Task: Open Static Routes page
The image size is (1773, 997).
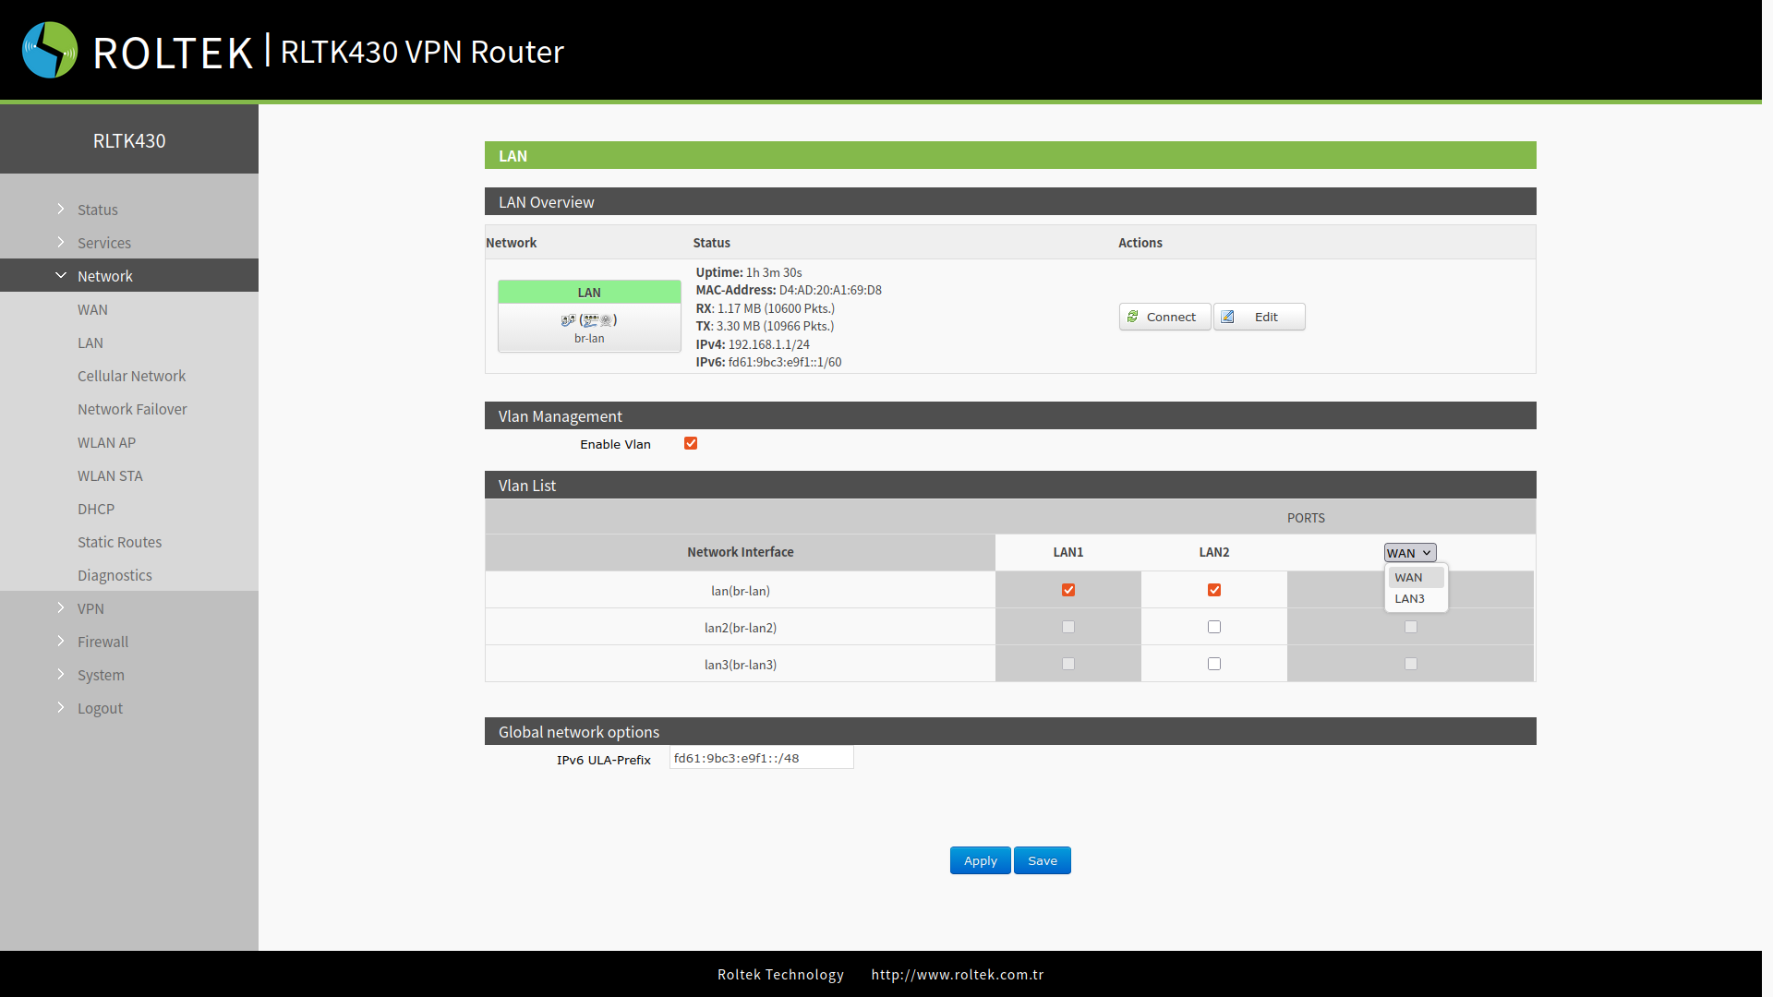Action: coord(119,542)
